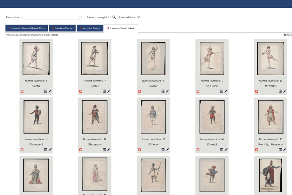Switch to Inventario Disegni tab
The image size is (292, 195).
(90, 28)
